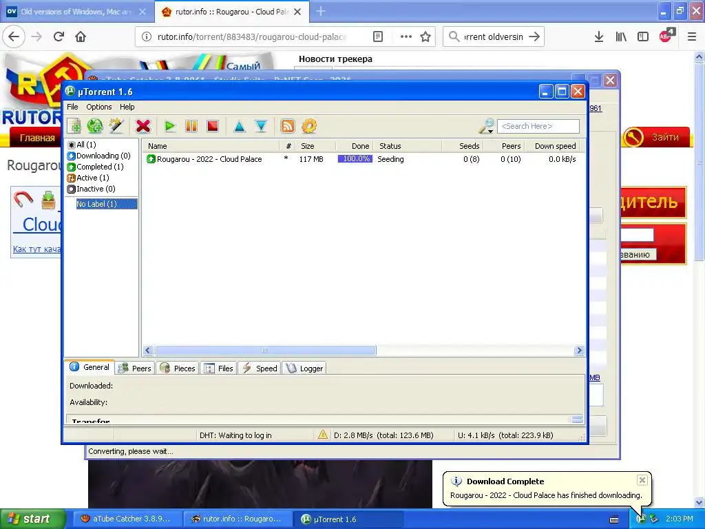
Task: Move torrent down in queue
Action: click(x=261, y=127)
